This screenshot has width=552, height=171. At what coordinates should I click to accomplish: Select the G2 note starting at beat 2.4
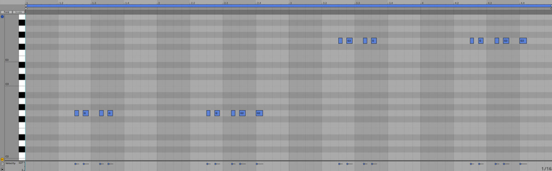point(259,113)
